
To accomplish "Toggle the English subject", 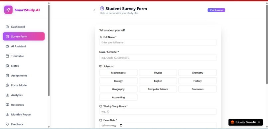I will coord(158,81).
